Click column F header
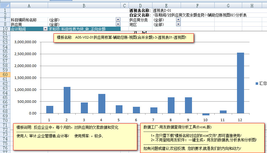Image resolution: width=267 pixels, height=153 pixels. (197, 6)
